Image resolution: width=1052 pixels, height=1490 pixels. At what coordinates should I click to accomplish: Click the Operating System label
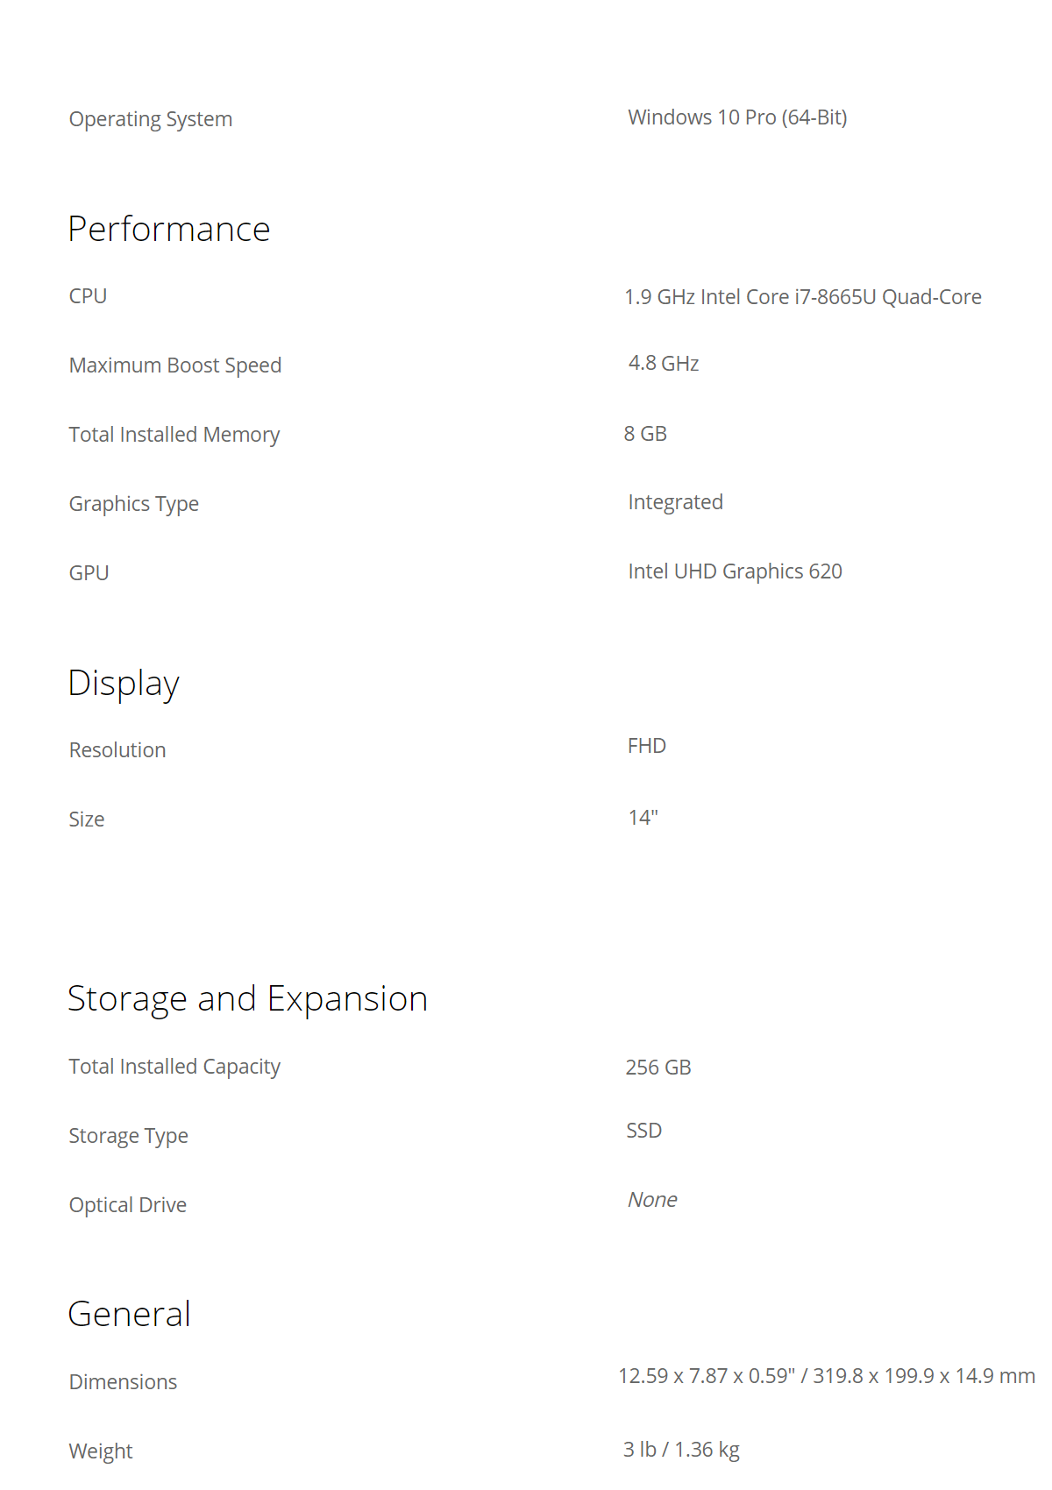(x=151, y=119)
